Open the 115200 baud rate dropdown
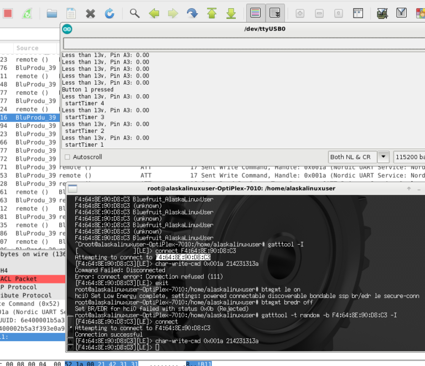Viewport: 425px width, 366px height. pos(410,157)
